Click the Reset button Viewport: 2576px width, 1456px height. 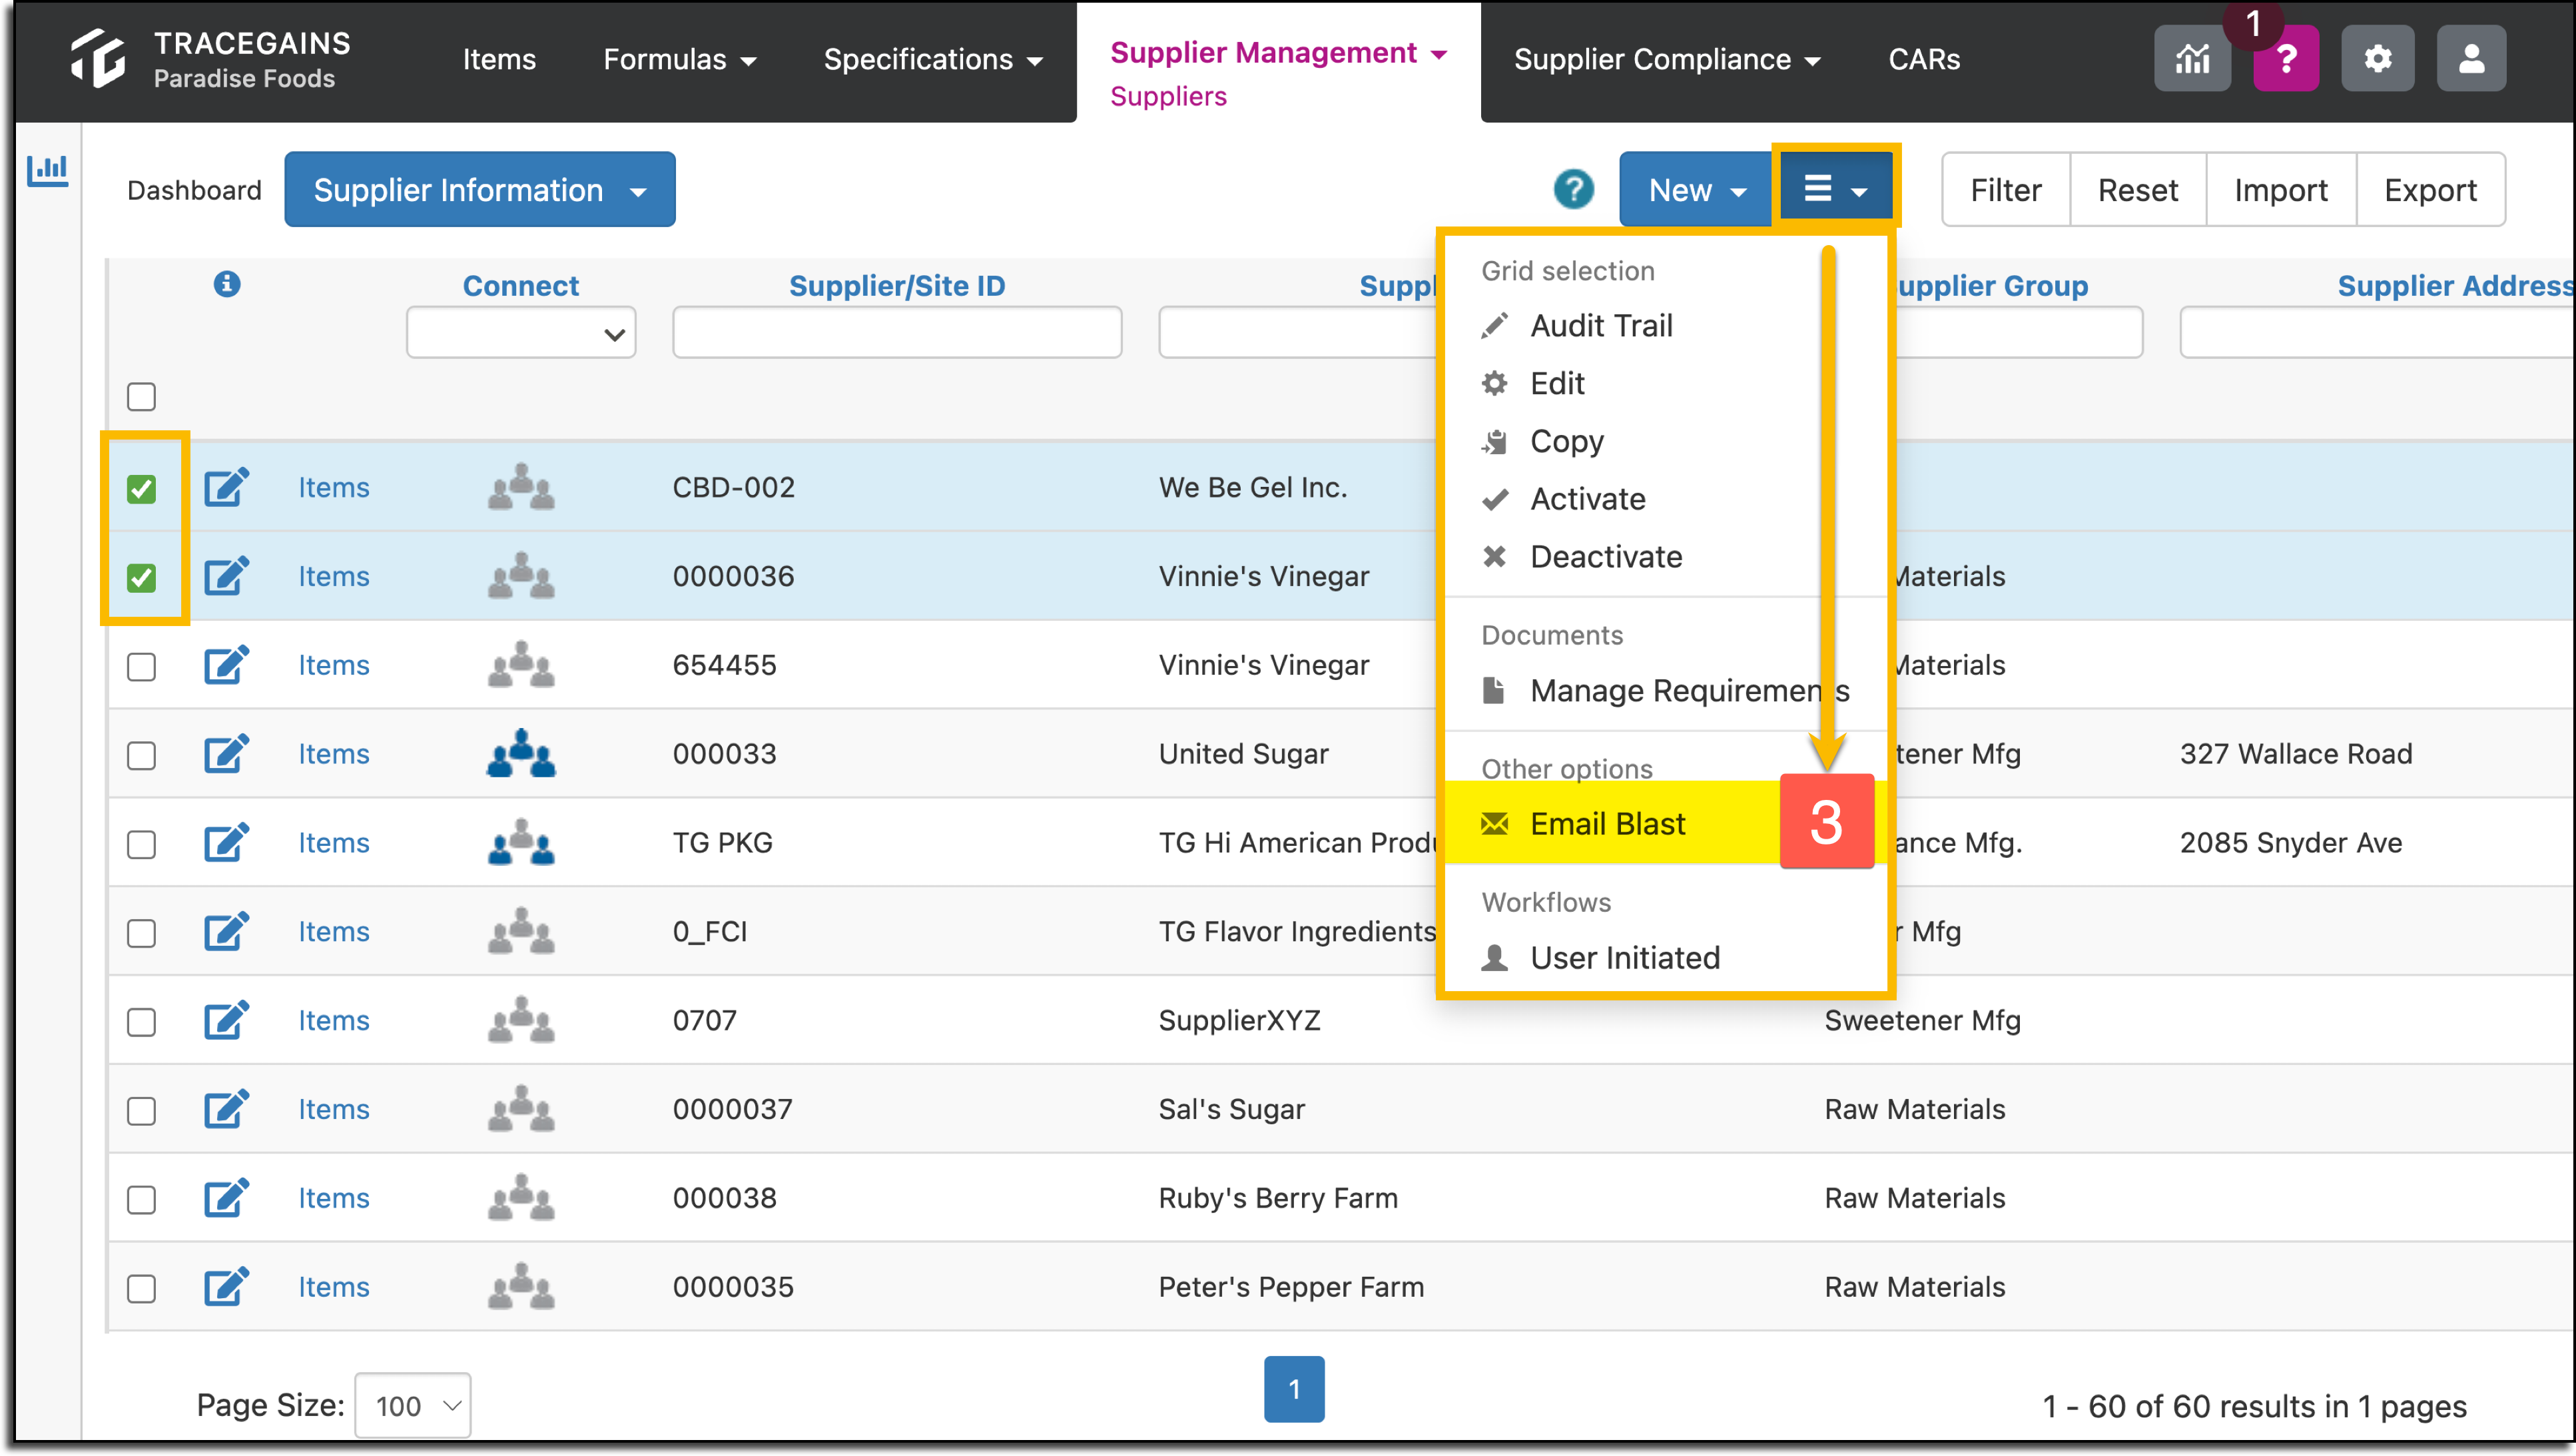coord(2137,189)
